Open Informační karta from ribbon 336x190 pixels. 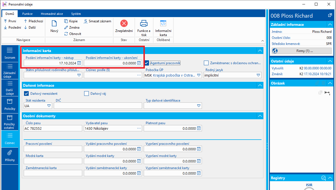pos(163,28)
